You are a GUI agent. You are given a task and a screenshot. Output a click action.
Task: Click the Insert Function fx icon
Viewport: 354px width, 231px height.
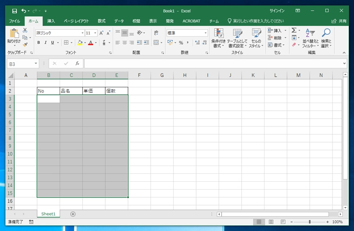[77, 63]
